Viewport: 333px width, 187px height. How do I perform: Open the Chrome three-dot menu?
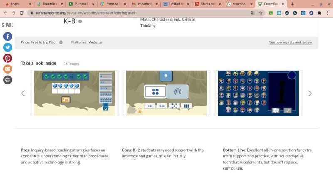pos(328,13)
